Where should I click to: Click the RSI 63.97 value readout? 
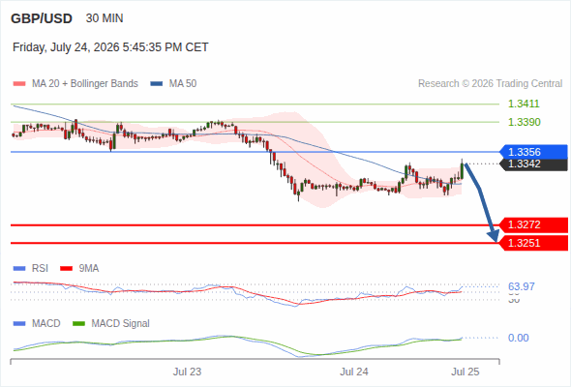[522, 286]
